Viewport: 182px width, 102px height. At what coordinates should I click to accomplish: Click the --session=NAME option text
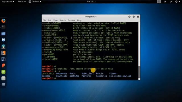click(50, 26)
